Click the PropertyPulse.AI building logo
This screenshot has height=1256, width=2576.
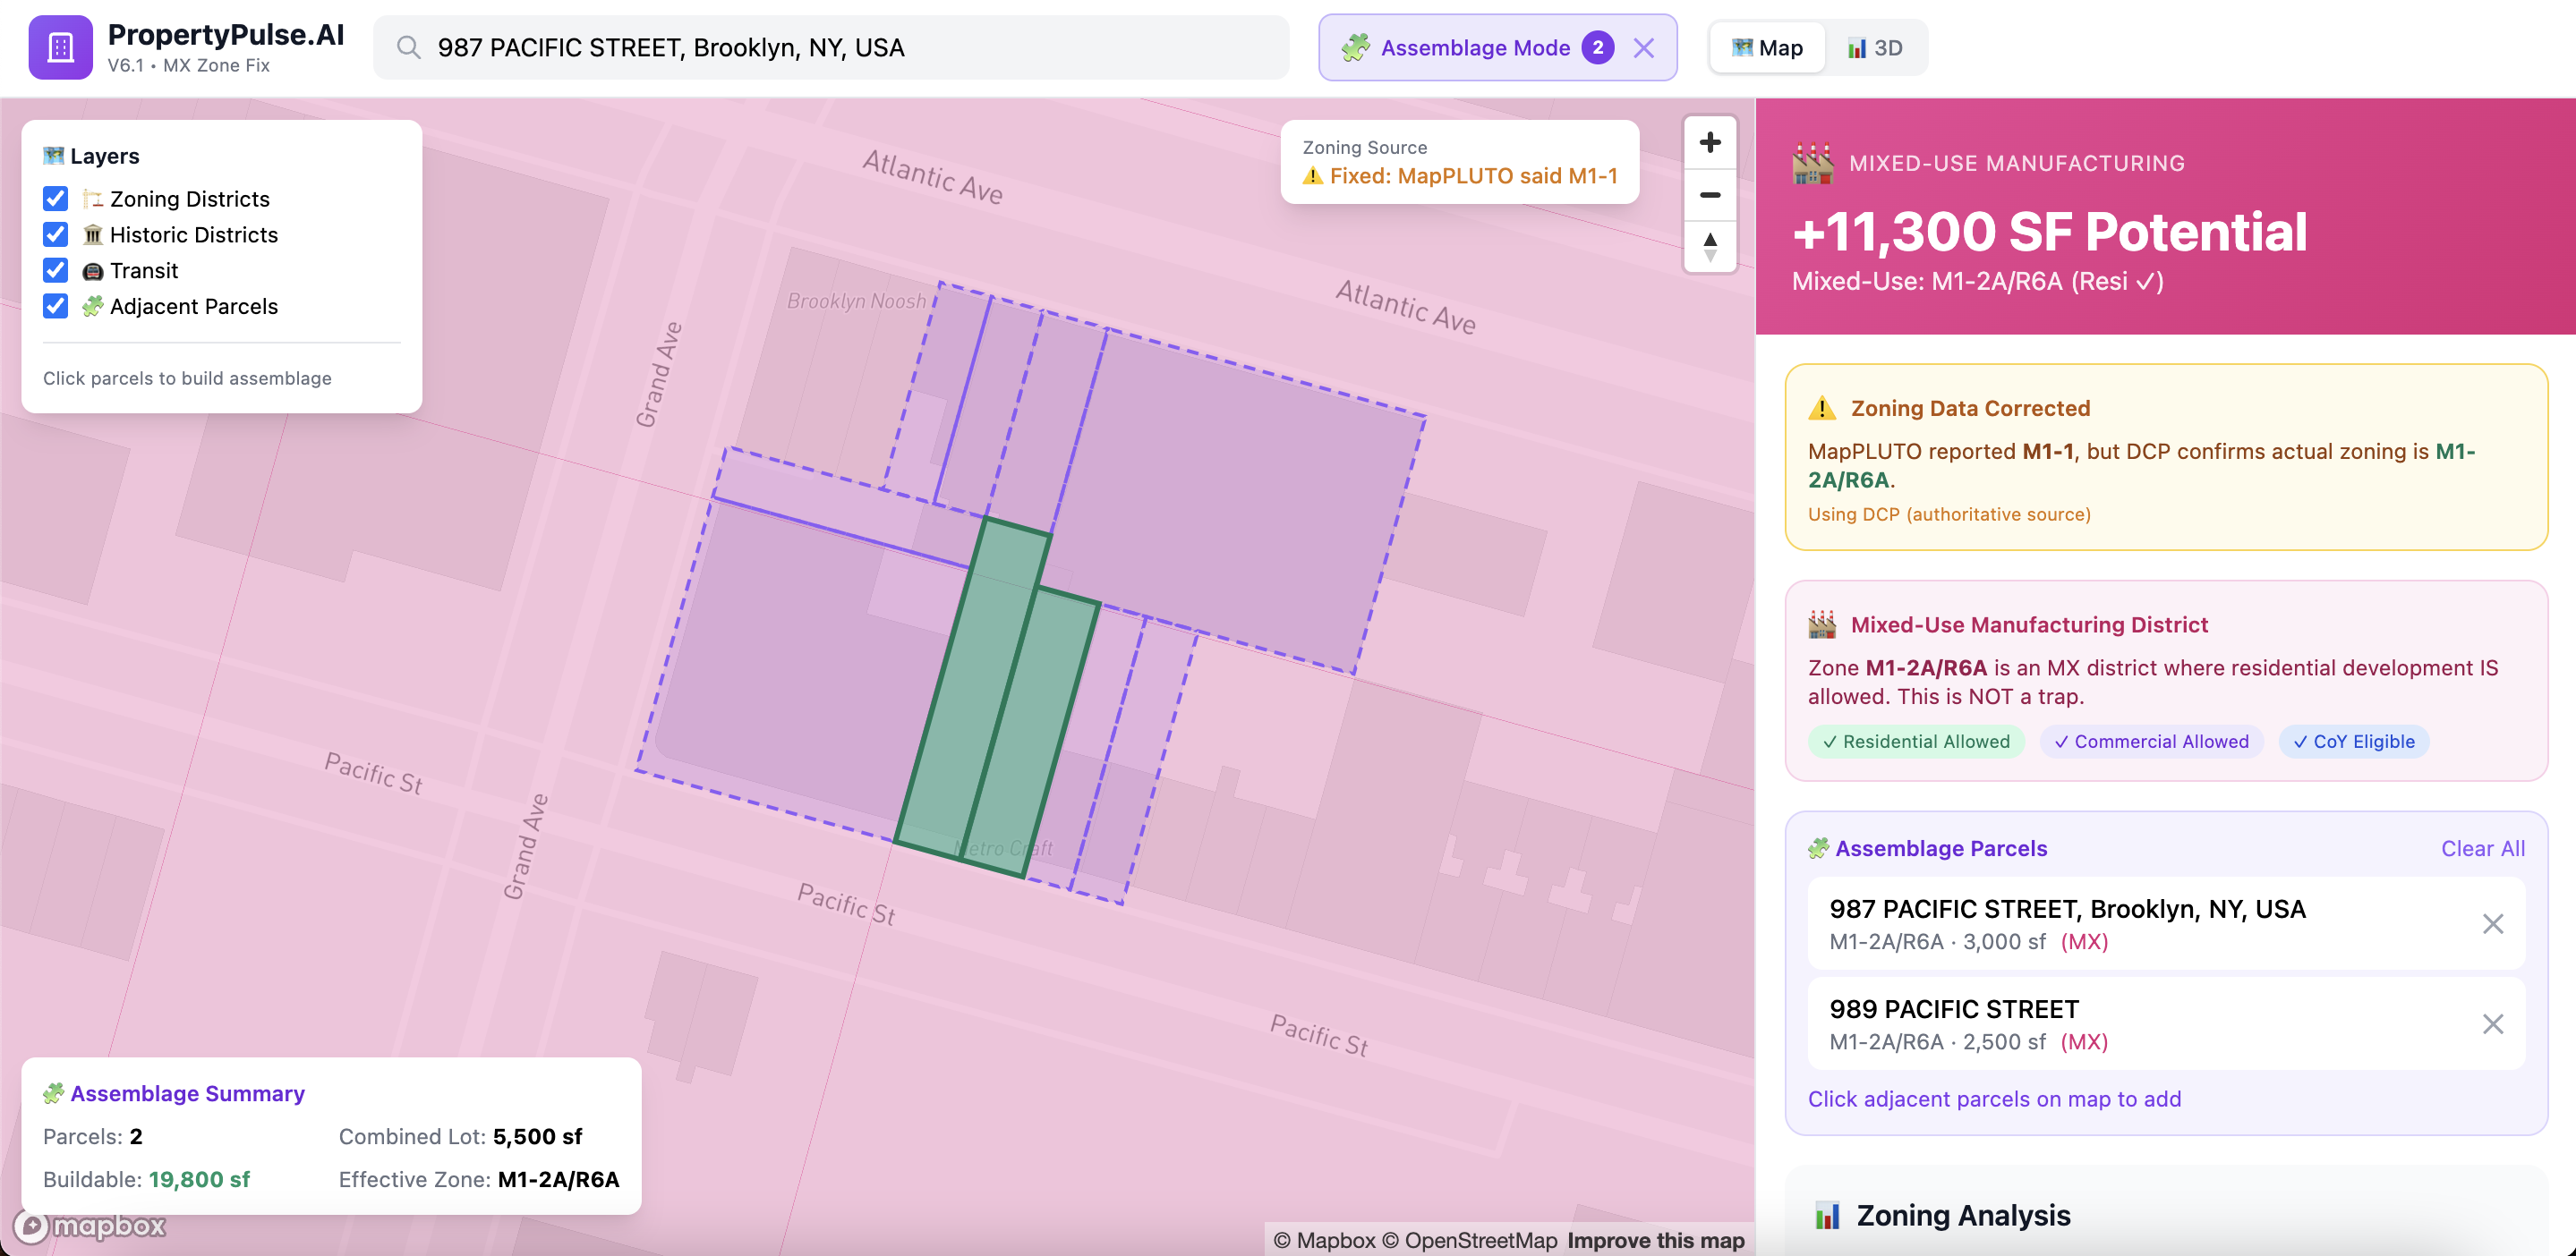[60, 46]
